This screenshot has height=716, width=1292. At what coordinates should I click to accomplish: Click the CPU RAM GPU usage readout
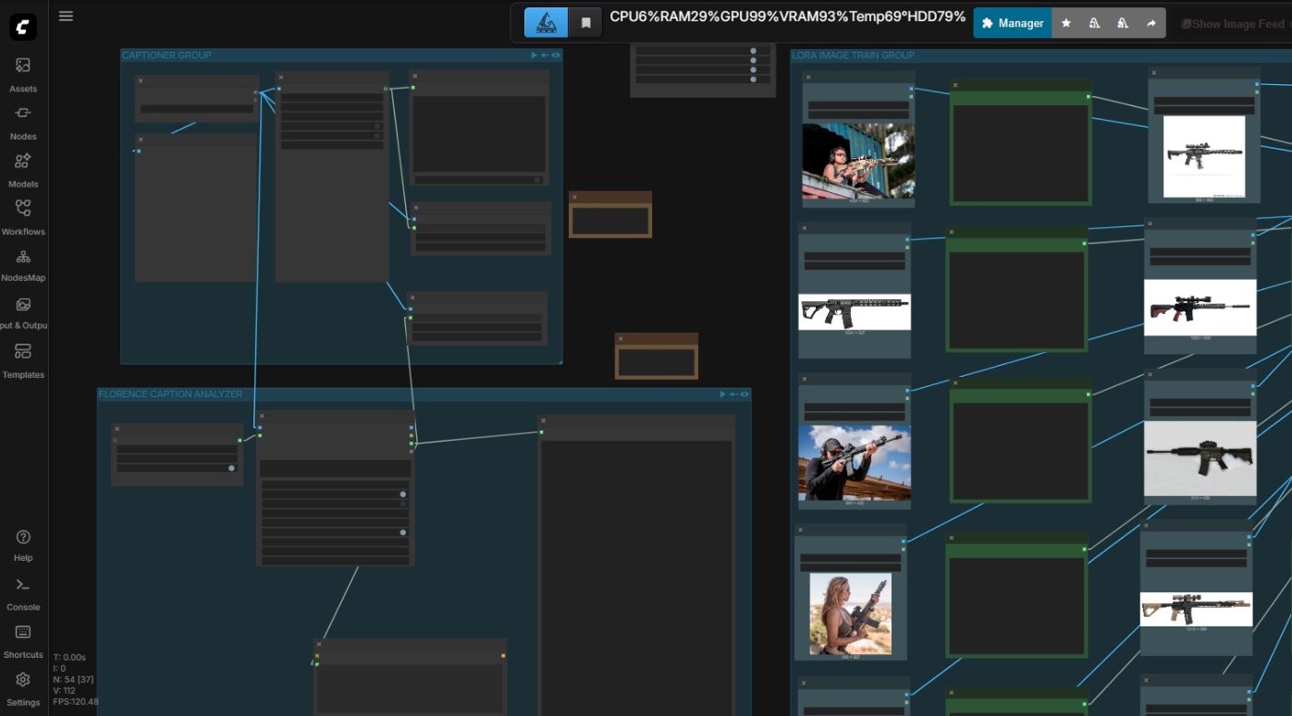(x=787, y=17)
